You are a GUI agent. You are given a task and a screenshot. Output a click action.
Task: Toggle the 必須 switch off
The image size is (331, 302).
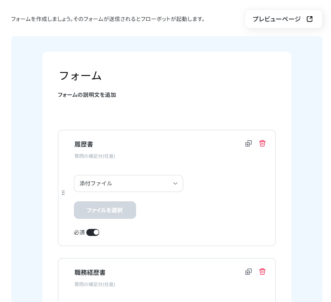[93, 232]
